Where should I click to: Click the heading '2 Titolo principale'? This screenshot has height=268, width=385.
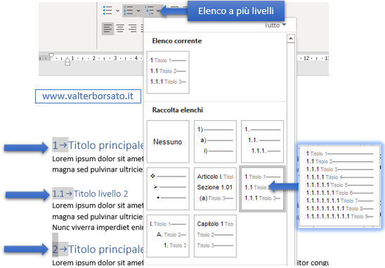(x=98, y=249)
